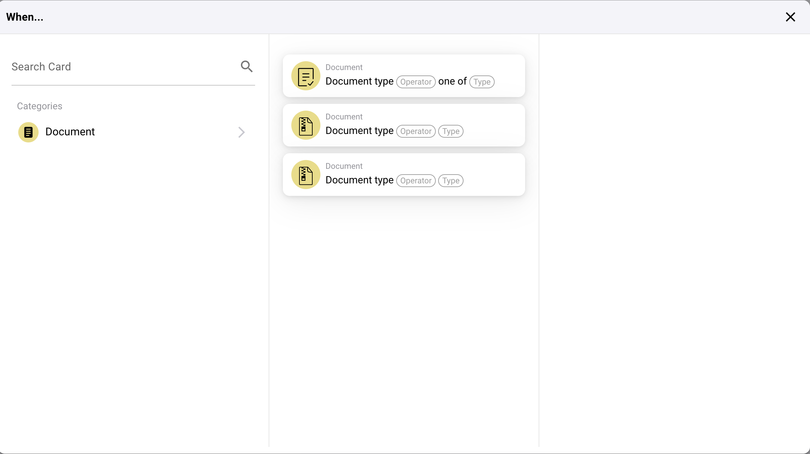
Task: Click the zip-file icon on the middle card
Action: pyautogui.click(x=306, y=125)
